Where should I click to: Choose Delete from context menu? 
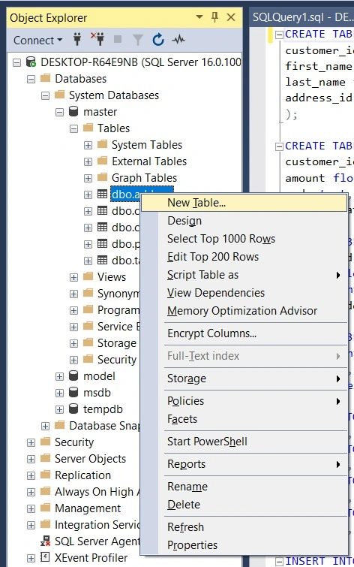244,505
